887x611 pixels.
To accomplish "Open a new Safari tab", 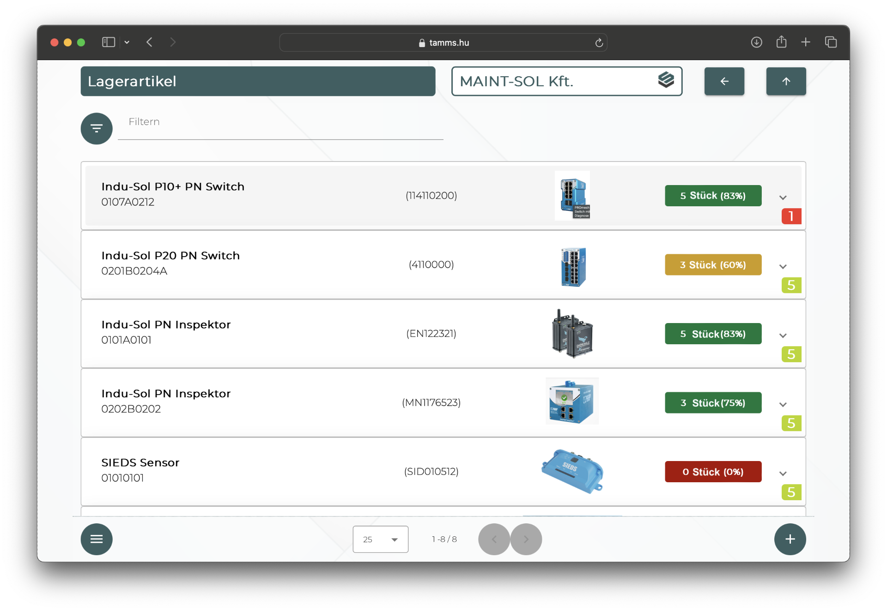I will point(806,42).
